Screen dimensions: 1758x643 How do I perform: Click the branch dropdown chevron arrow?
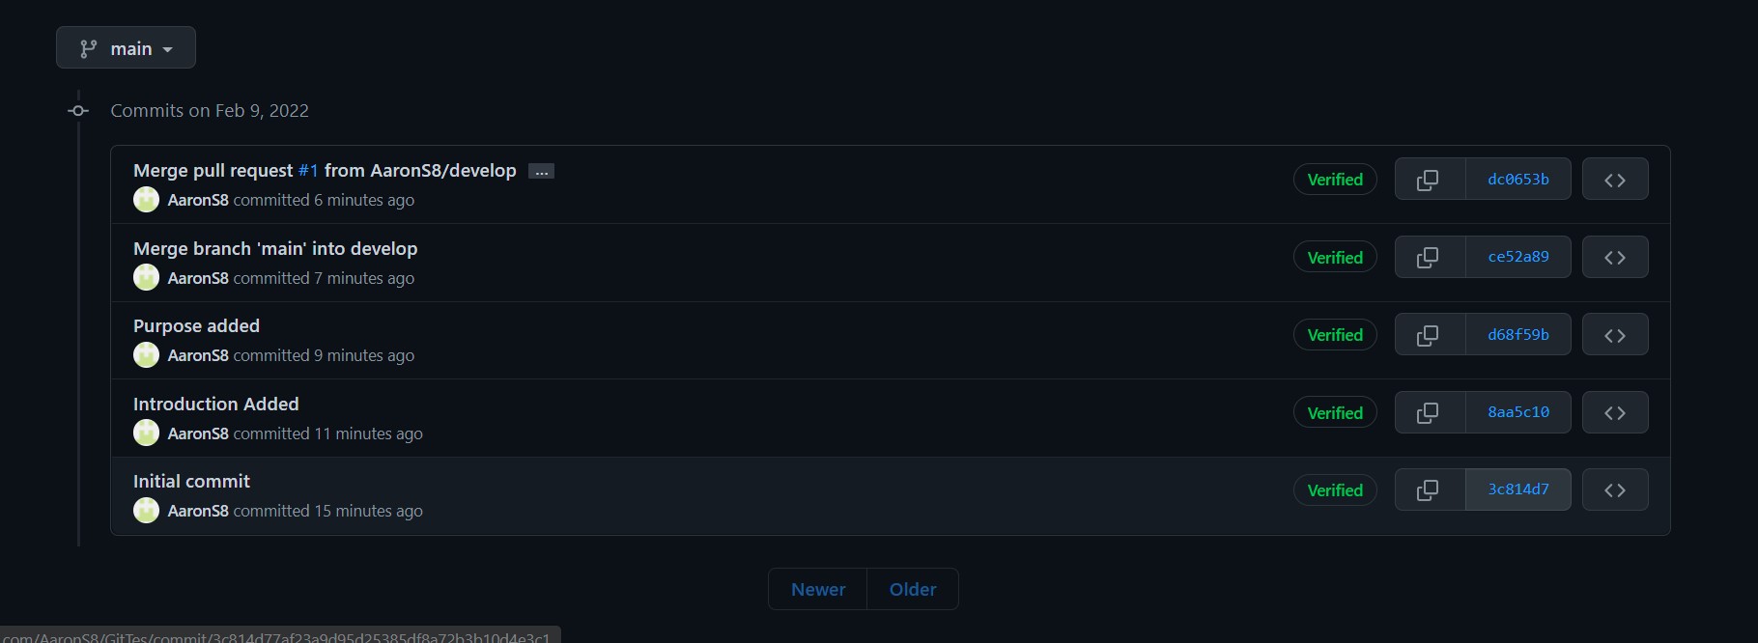pyautogui.click(x=168, y=48)
